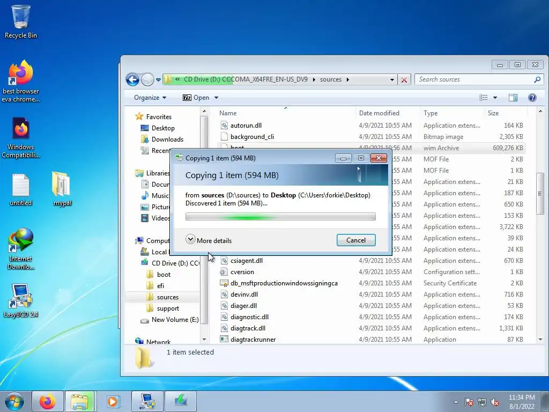Click the file list vertical scrollbar

(540, 193)
